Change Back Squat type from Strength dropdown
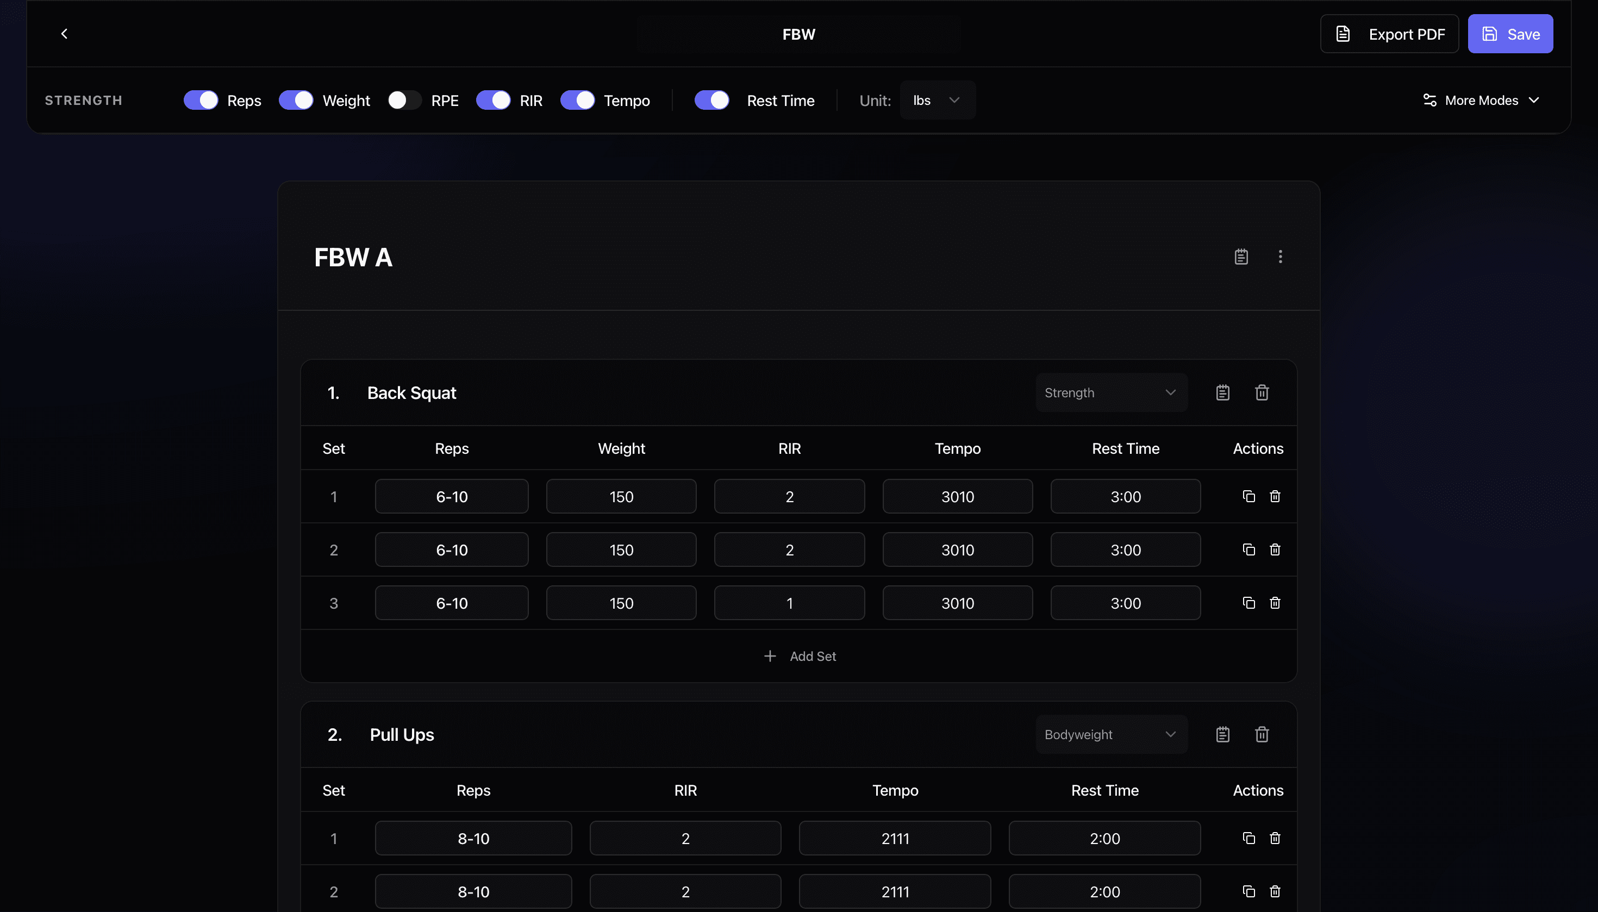Screen dimensions: 1598x912 1112,393
